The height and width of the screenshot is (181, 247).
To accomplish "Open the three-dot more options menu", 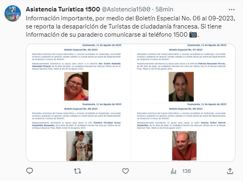I will 231,10.
